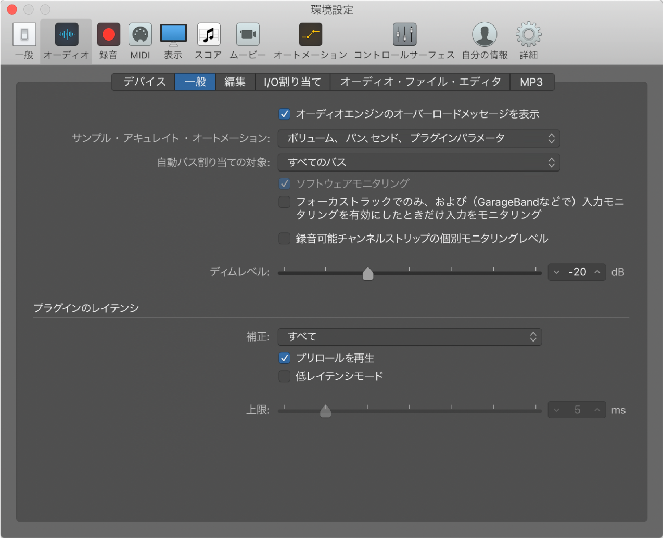663x538 pixels.
Task: Open the オートメーション curve preferences icon
Action: (x=310, y=35)
